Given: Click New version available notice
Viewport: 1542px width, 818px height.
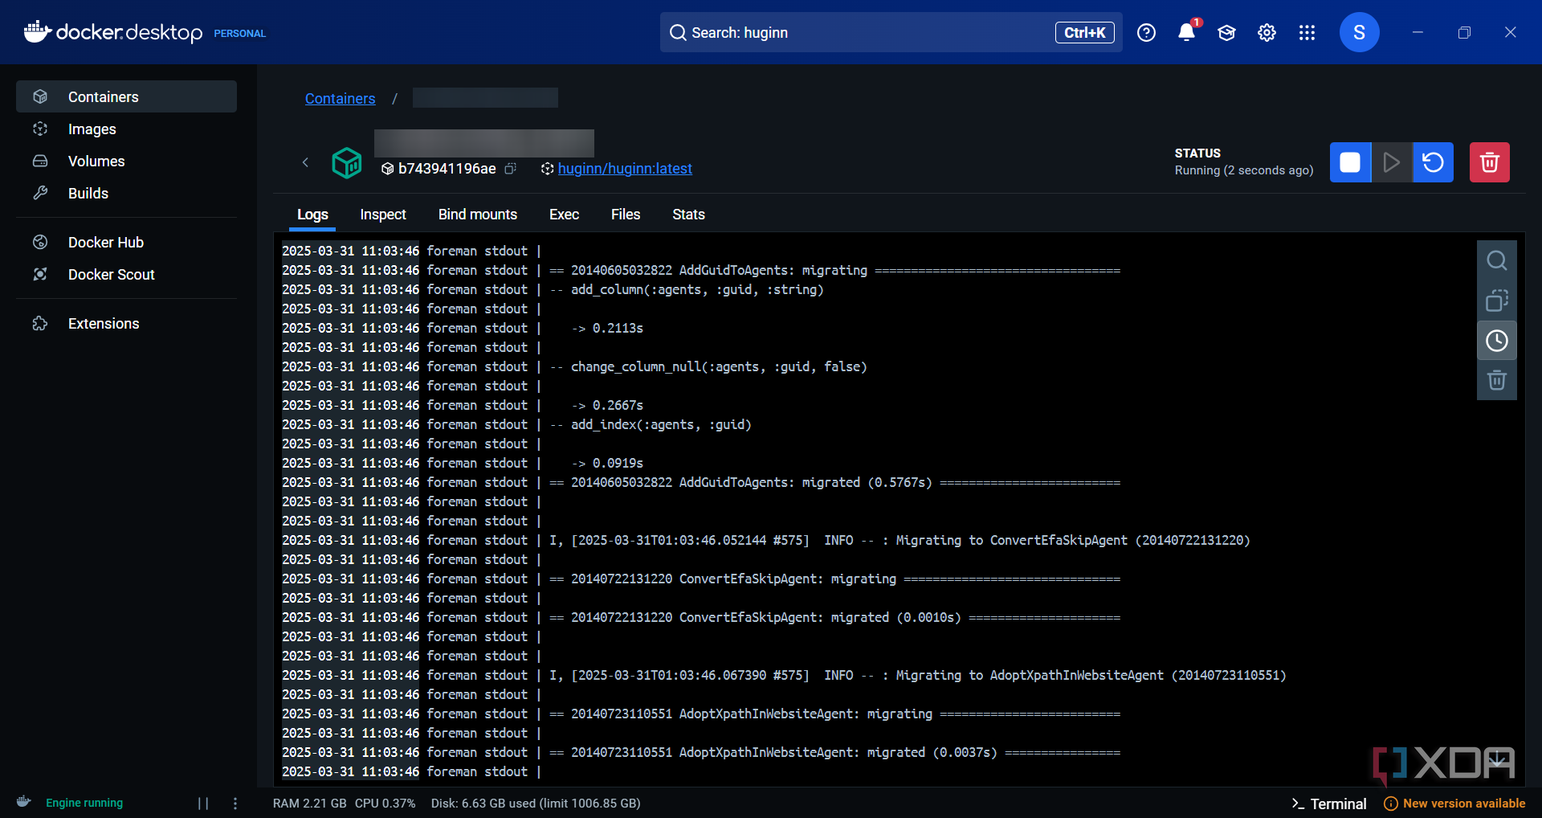Looking at the screenshot, I should tap(1454, 804).
